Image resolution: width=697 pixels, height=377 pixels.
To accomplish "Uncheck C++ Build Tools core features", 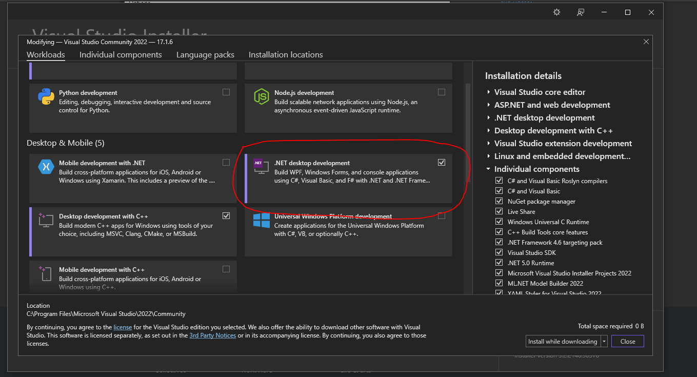I will click(499, 232).
